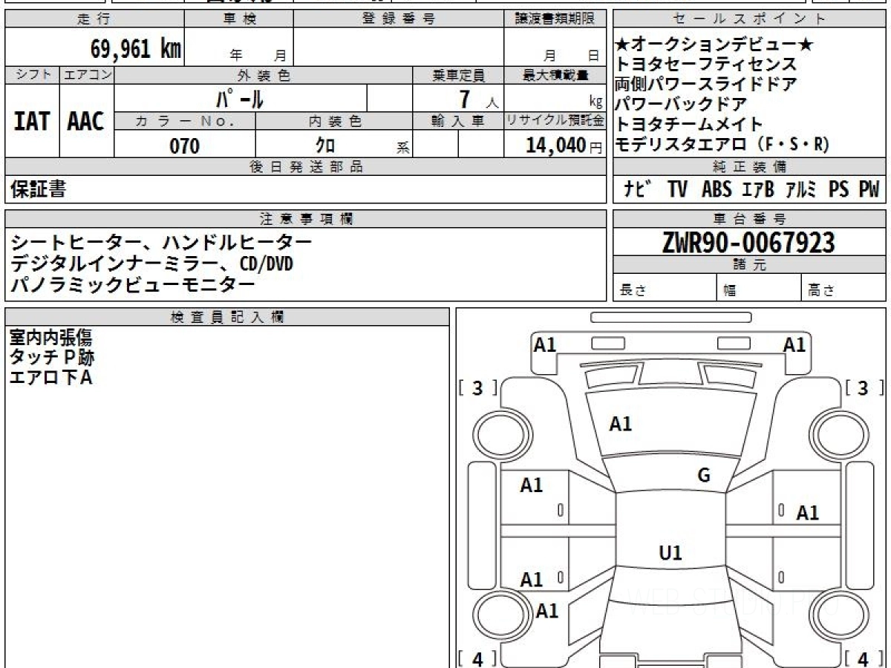Click the recycle deposit value 14,040円
Image resolution: width=891 pixels, height=668 pixels.
564,145
